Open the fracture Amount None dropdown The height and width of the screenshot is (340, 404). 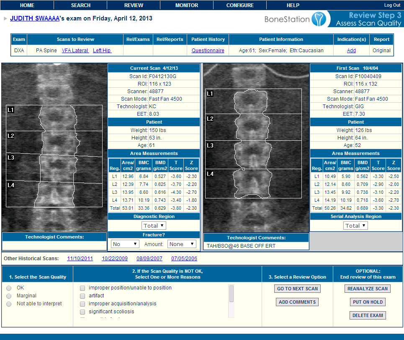point(182,244)
